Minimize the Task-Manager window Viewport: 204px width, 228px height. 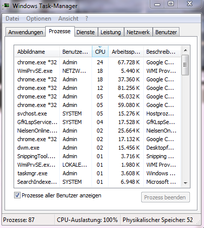(157, 4)
